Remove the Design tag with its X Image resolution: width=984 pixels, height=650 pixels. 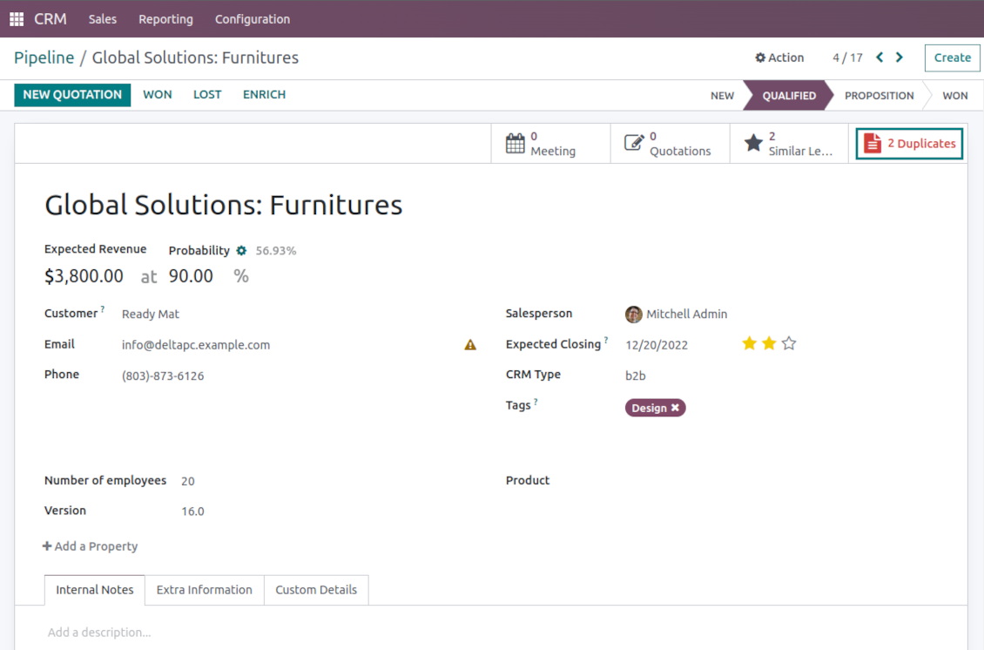coord(675,408)
